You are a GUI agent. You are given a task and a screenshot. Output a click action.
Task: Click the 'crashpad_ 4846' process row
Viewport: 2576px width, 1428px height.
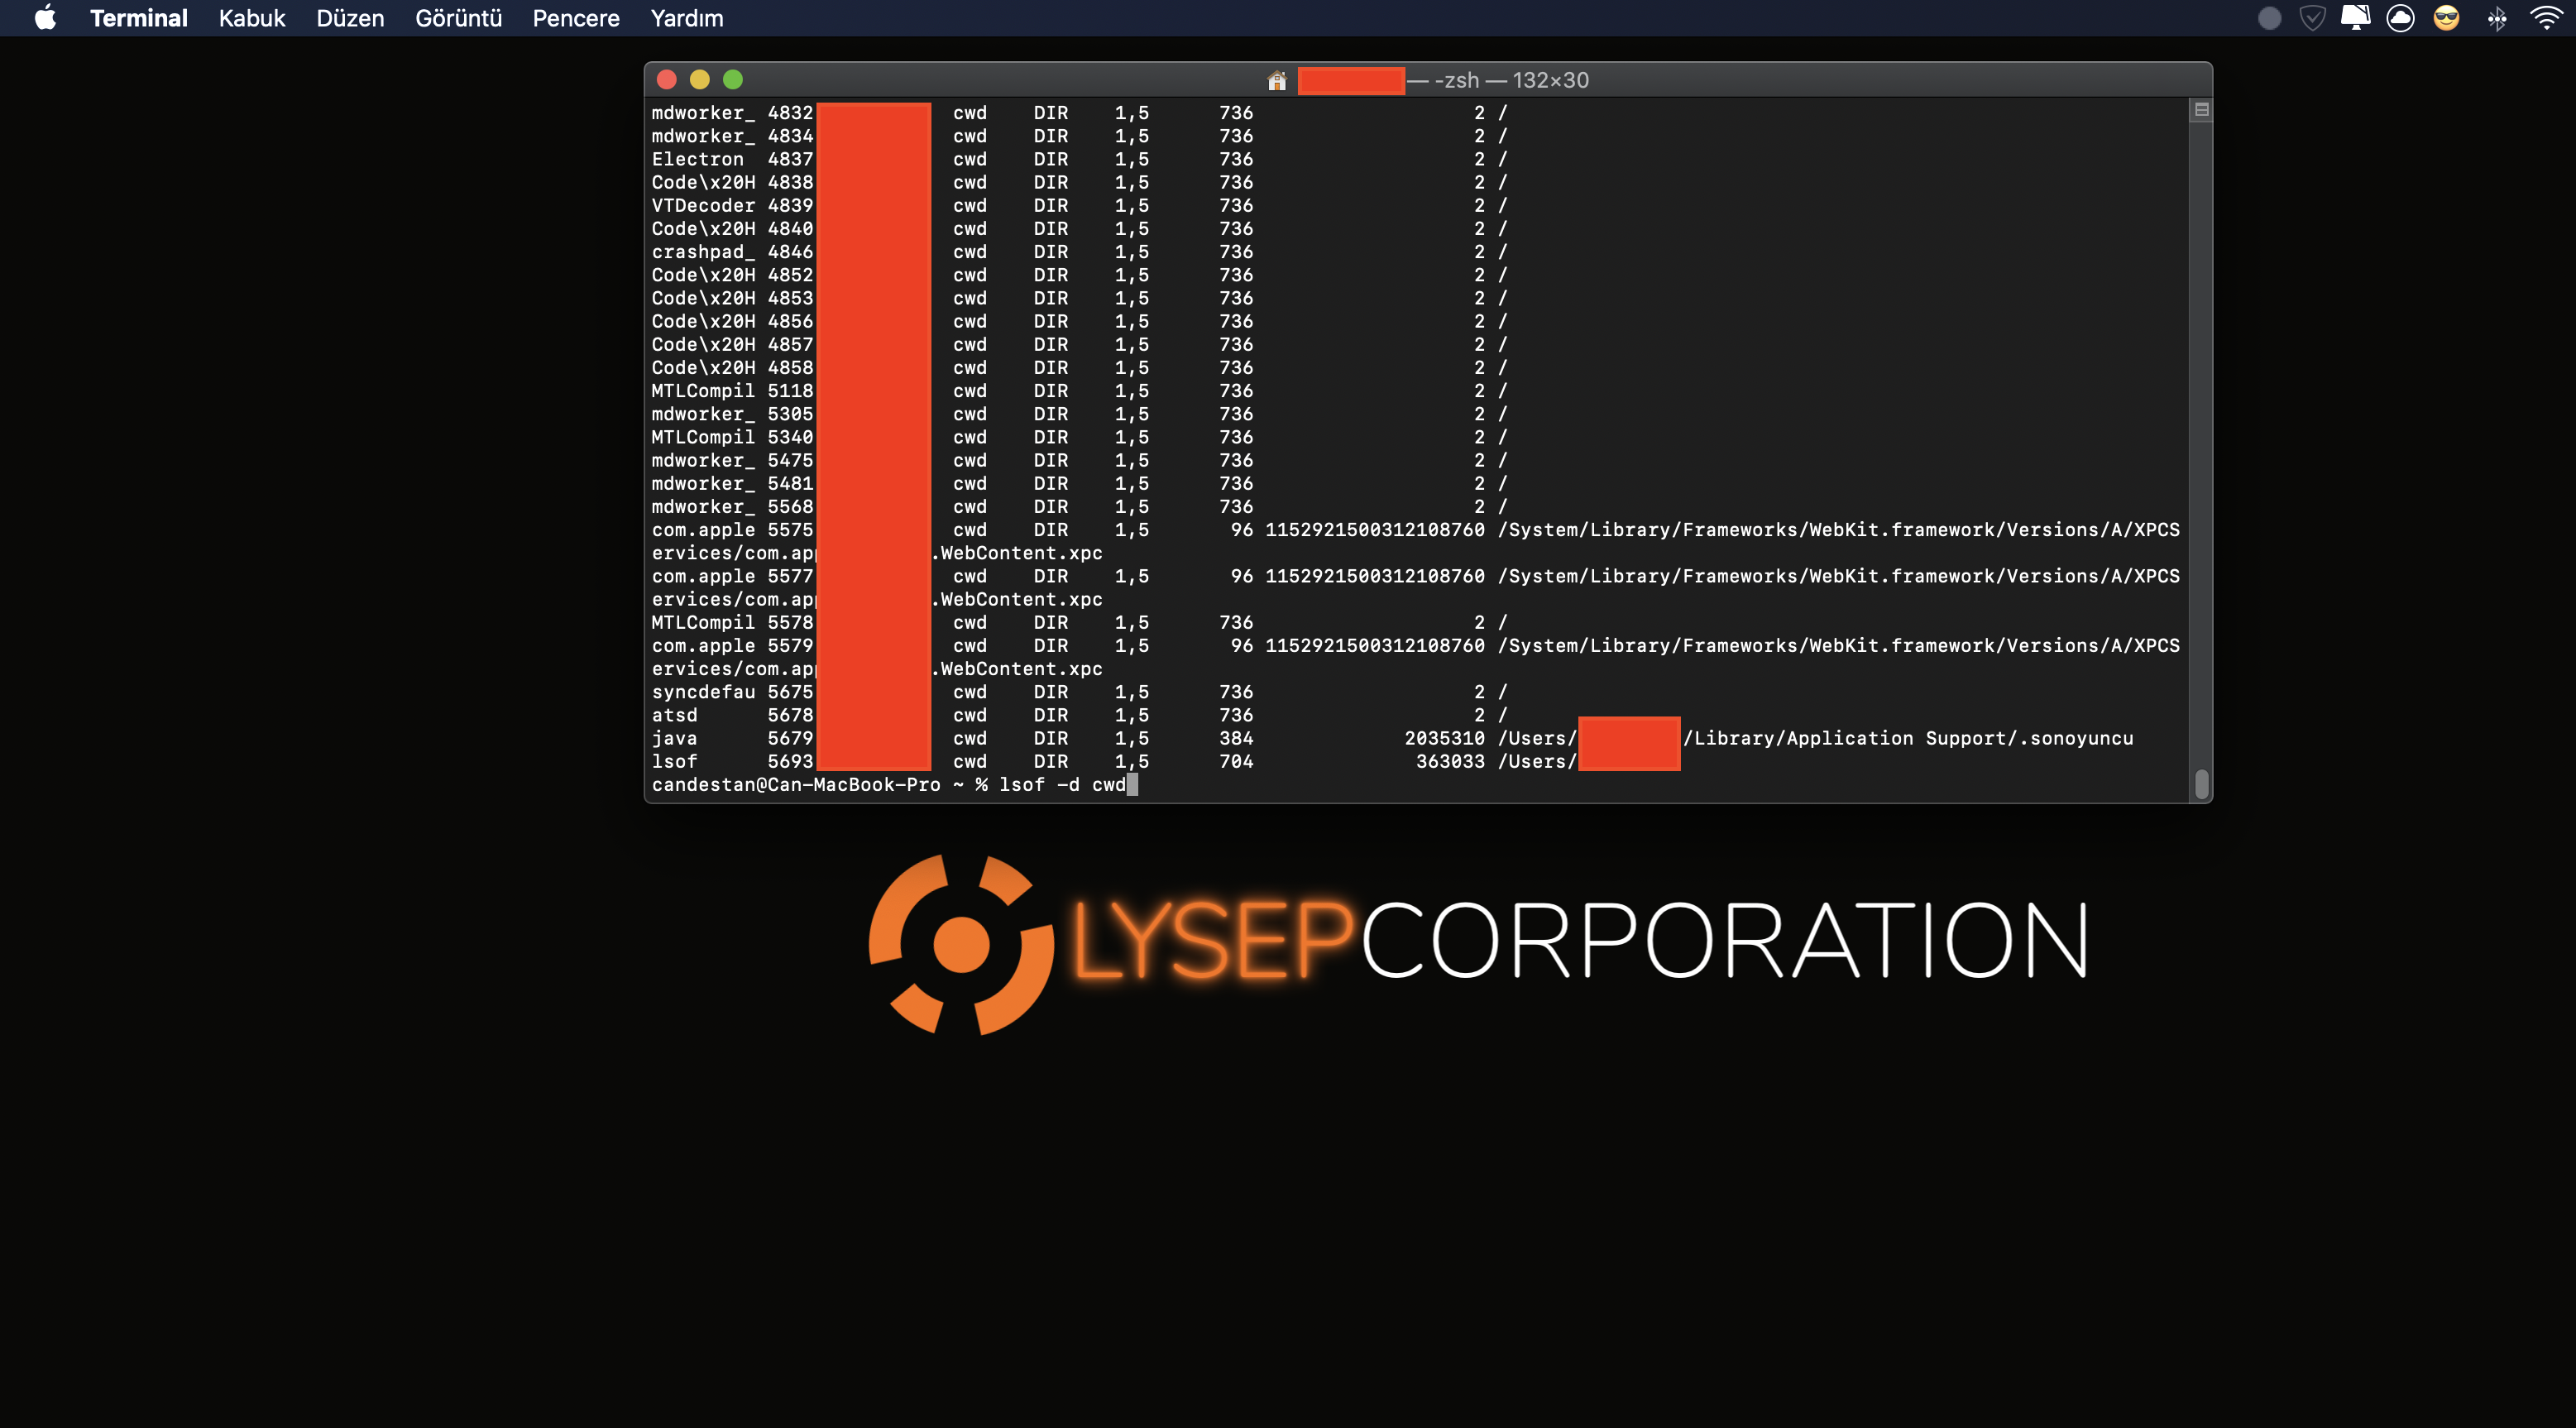pyautogui.click(x=1079, y=252)
